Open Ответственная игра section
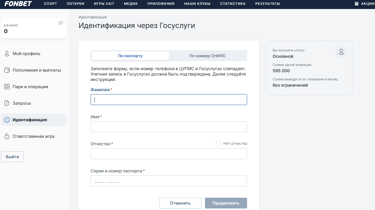 (33, 136)
